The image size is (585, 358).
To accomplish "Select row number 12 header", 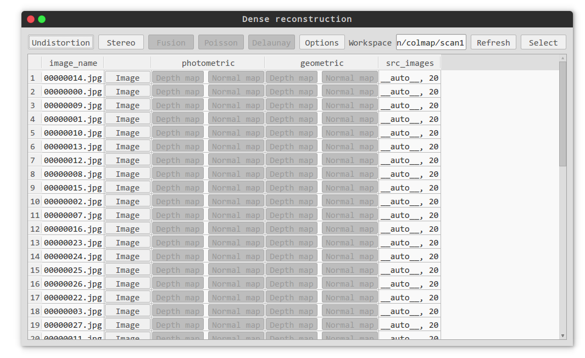I will tap(34, 228).
